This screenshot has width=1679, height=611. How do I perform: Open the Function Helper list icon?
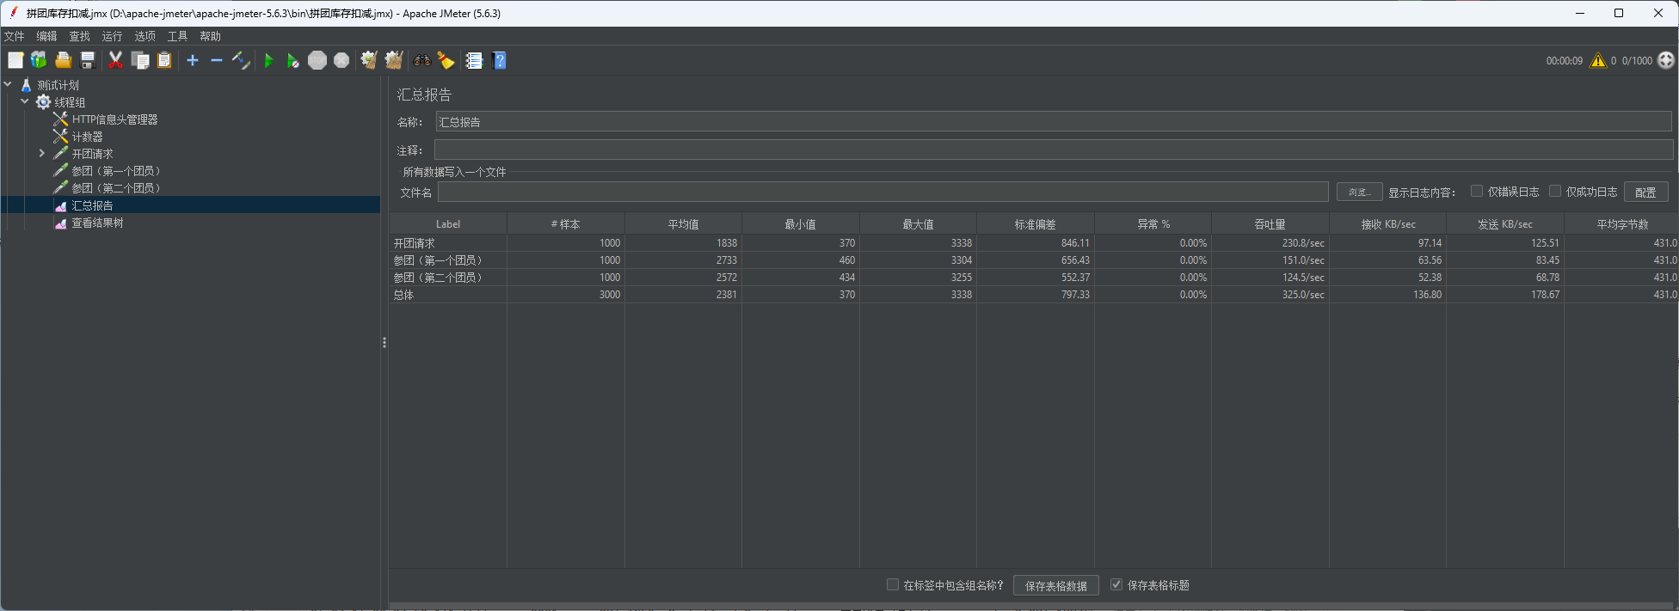(x=474, y=60)
